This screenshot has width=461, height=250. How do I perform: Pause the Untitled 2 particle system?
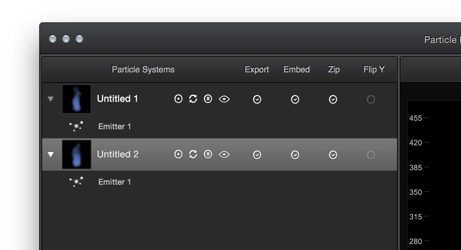208,154
